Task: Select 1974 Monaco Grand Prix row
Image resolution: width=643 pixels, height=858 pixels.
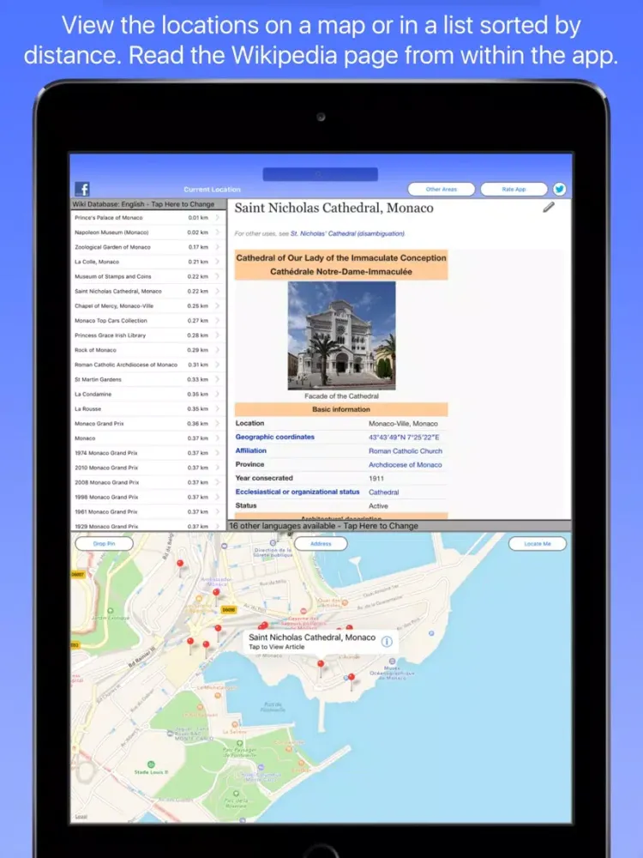Action: [148, 453]
